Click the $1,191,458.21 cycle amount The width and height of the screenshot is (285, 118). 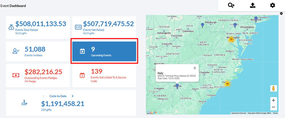click(x=63, y=104)
